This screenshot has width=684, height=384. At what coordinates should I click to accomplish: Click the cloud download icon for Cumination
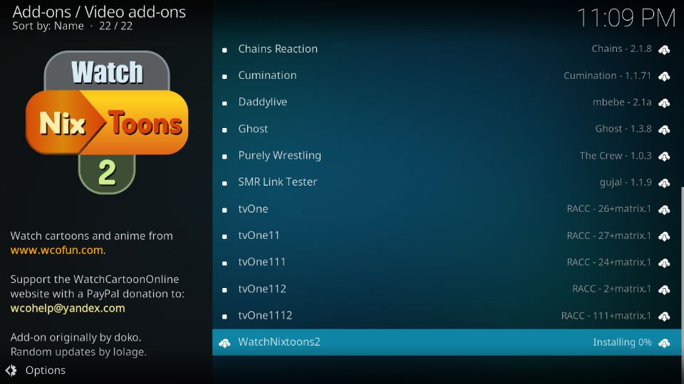coord(664,76)
